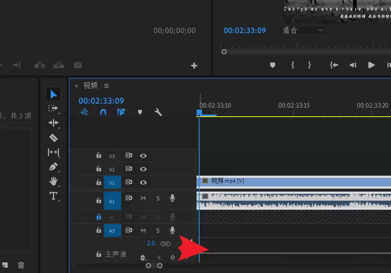This screenshot has height=273, width=391.
Task: Toggle track lock on A1
Action: [x=99, y=200]
